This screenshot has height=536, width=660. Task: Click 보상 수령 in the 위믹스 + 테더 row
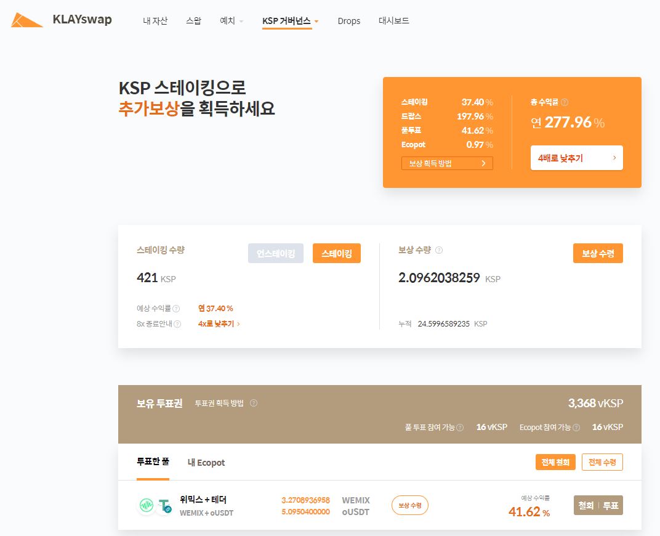coord(410,505)
